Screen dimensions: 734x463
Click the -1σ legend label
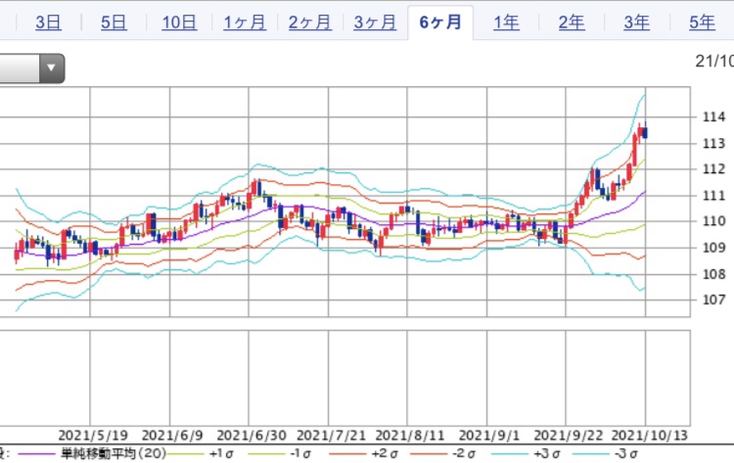pyautogui.click(x=300, y=453)
